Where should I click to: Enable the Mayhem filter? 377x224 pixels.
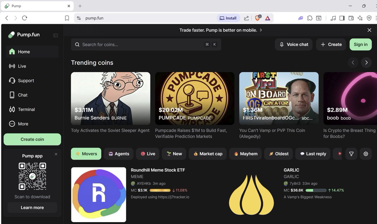[245, 154]
